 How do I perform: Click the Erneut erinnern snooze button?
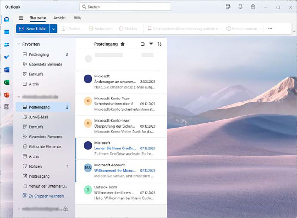click(242, 29)
